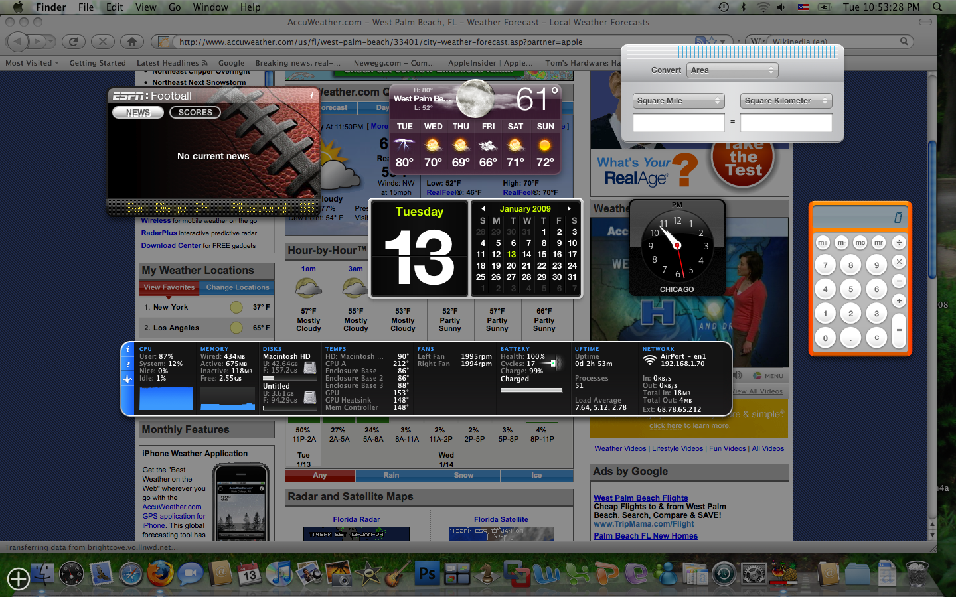Open Time Machine status menu icon
The image size is (956, 597).
pyautogui.click(x=724, y=7)
